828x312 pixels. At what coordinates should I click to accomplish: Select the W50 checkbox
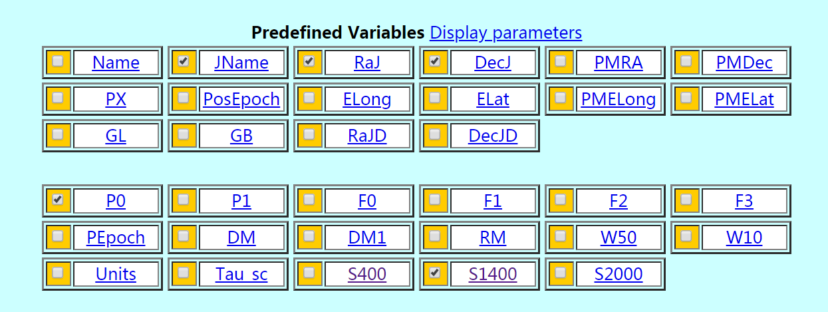[x=561, y=236]
